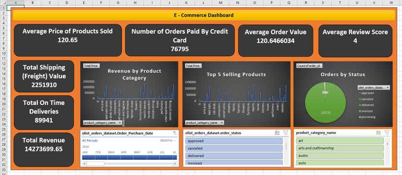The height and width of the screenshot is (175, 402).
Task: Clear filter on Order_Purchace_Date timeline
Action: click(175, 133)
